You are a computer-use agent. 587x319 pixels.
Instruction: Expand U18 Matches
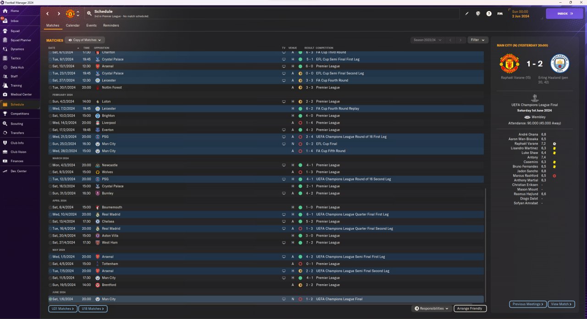pos(93,309)
